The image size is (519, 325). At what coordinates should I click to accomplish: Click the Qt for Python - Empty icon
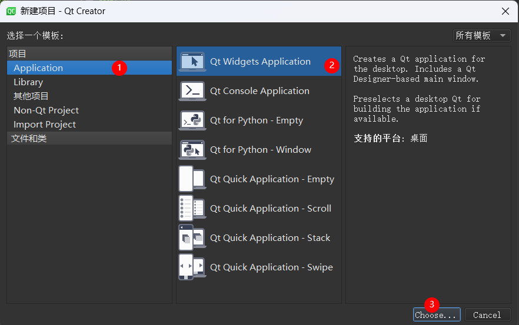pos(192,120)
